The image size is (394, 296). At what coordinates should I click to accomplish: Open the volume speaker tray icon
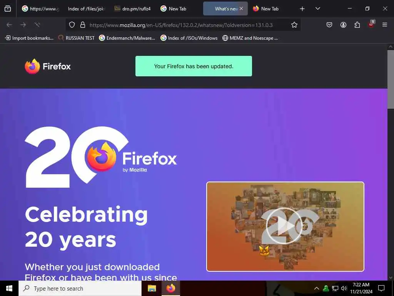[344, 288]
